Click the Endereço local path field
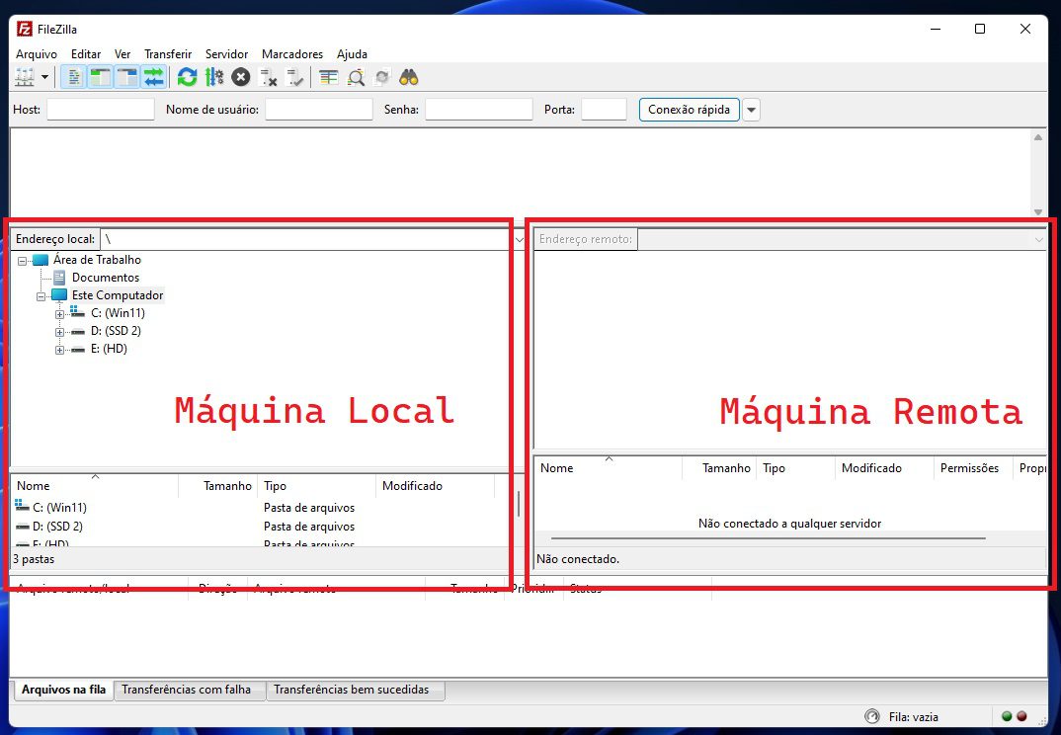The image size is (1061, 735). point(306,239)
